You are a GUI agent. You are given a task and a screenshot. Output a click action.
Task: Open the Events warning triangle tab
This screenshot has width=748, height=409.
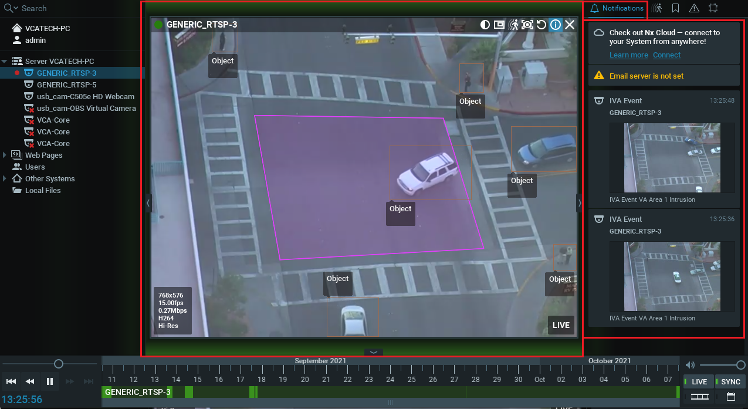(x=694, y=8)
